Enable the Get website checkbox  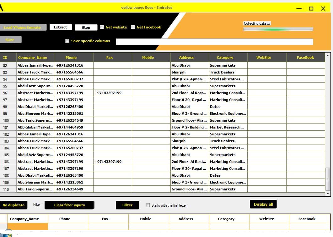[102, 27]
